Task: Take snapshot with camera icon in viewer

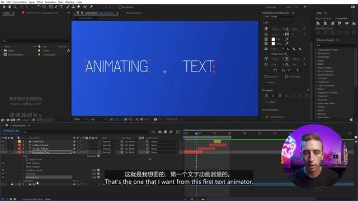Action: tap(156, 119)
